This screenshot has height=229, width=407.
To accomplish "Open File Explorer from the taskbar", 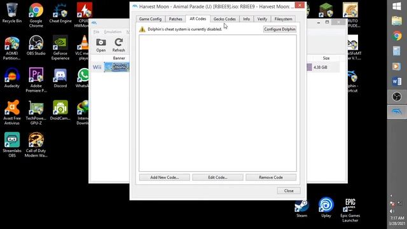I will click(x=397, y=20).
